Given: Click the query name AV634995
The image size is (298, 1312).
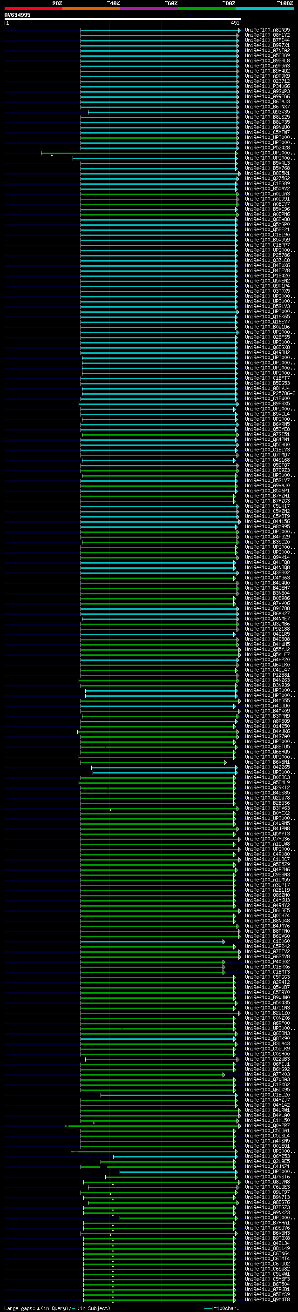Looking at the screenshot, I should pyautogui.click(x=17, y=15).
